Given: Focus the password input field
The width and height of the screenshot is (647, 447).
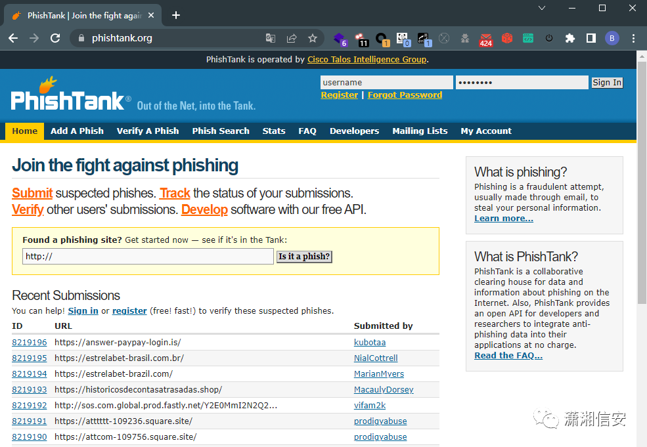Looking at the screenshot, I should pos(522,83).
